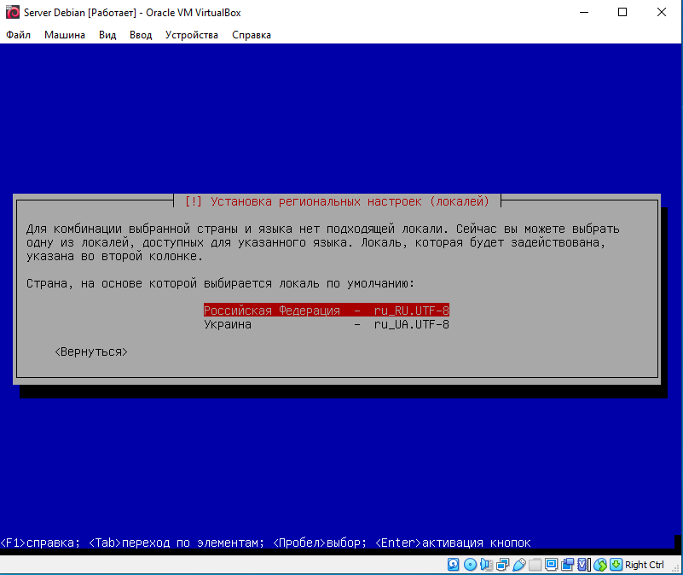The width and height of the screenshot is (683, 575).
Task: Click the audio status icon in status bar
Action: (x=486, y=565)
